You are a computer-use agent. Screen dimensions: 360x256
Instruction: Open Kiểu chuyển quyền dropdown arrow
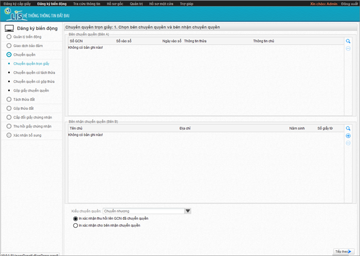(187, 211)
